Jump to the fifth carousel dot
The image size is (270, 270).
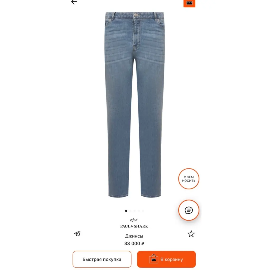(x=143, y=211)
